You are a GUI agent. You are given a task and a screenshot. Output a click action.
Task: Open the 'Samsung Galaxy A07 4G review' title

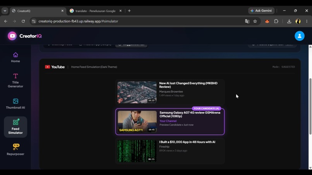coord(190,114)
